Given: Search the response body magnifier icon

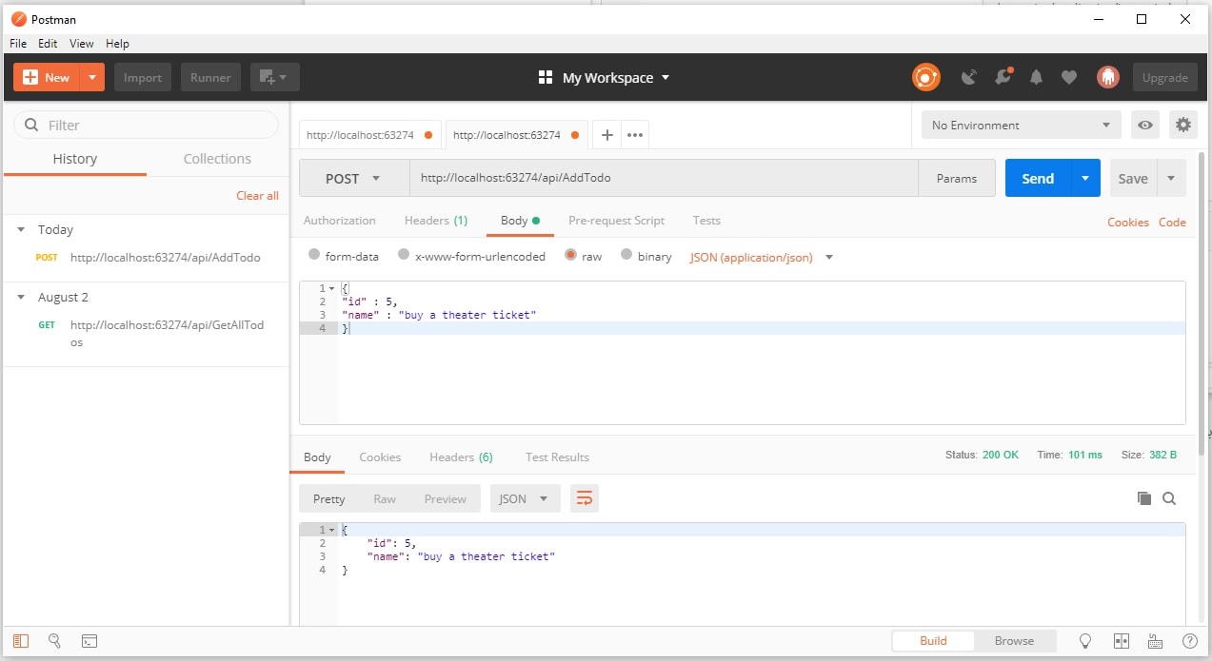Looking at the screenshot, I should [x=1169, y=498].
